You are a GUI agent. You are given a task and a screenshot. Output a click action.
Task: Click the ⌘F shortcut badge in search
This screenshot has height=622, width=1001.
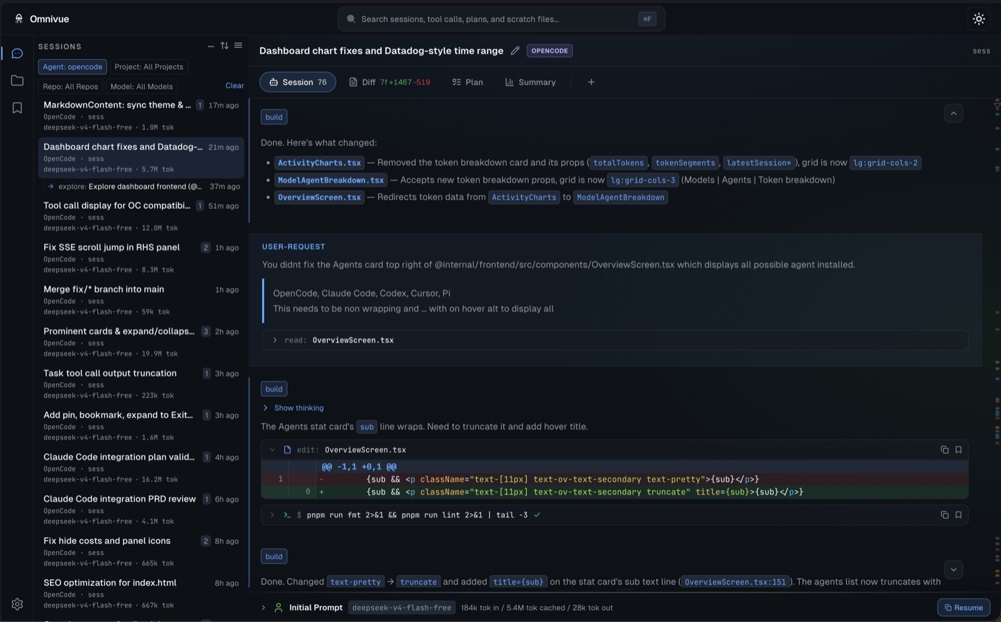point(647,19)
